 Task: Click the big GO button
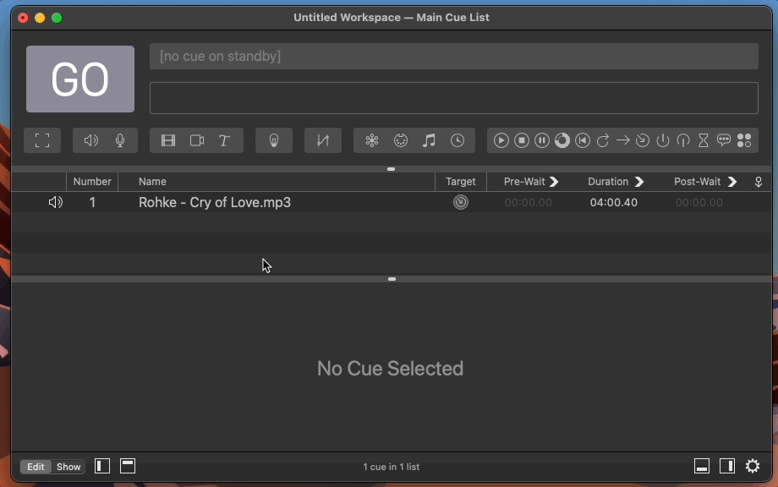[80, 79]
